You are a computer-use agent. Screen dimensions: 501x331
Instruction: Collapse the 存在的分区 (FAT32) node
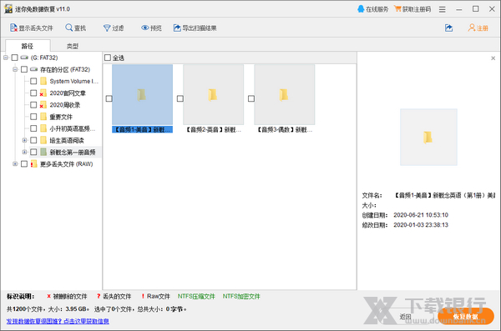coord(15,69)
